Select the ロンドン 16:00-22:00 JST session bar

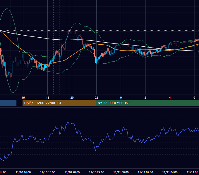(x=59, y=103)
